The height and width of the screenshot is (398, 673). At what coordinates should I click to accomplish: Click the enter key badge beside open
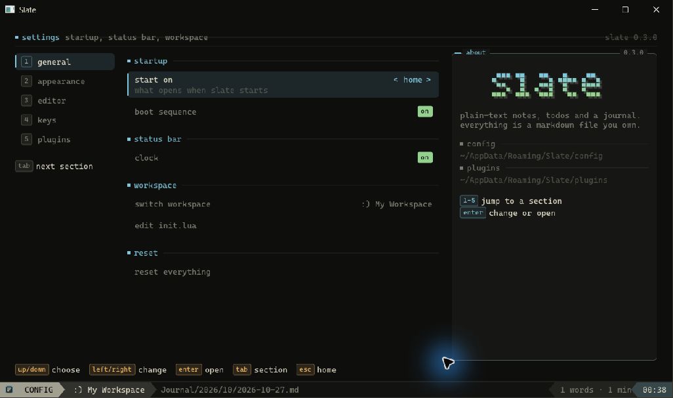coord(188,369)
